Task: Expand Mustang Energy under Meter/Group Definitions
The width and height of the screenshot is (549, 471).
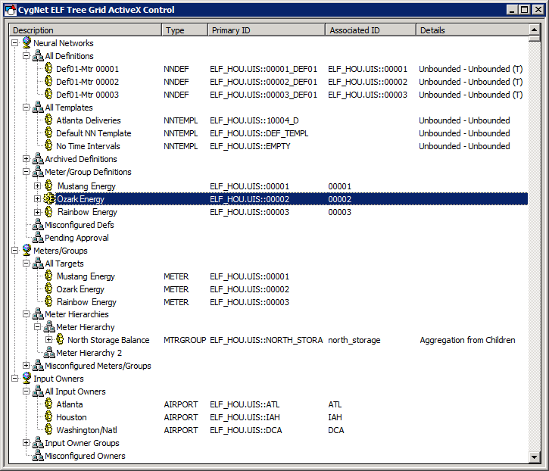Action: 37,186
